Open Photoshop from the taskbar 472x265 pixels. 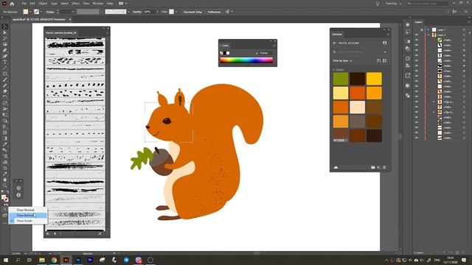tap(78, 260)
